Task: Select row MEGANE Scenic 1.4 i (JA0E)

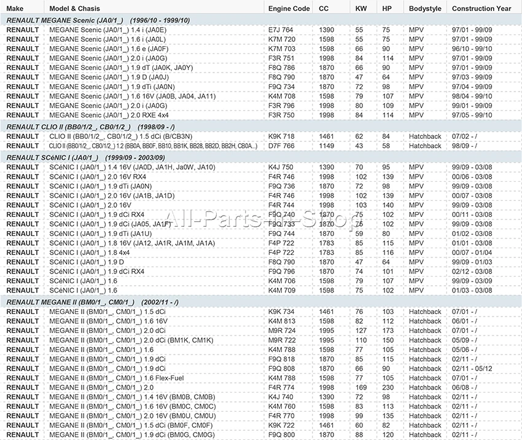Action: pyautogui.click(x=261, y=29)
